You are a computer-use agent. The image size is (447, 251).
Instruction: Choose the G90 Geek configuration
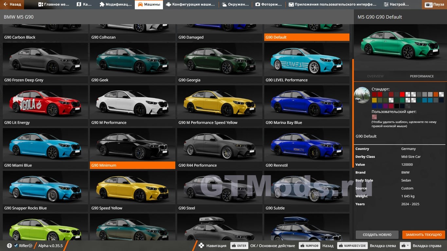point(133,63)
